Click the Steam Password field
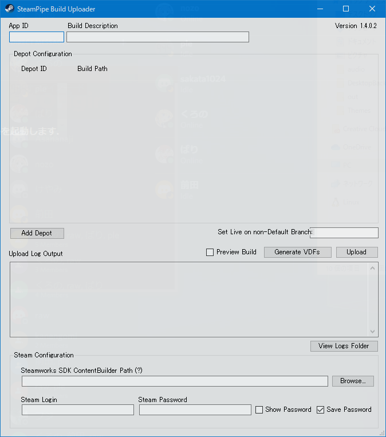 195,410
